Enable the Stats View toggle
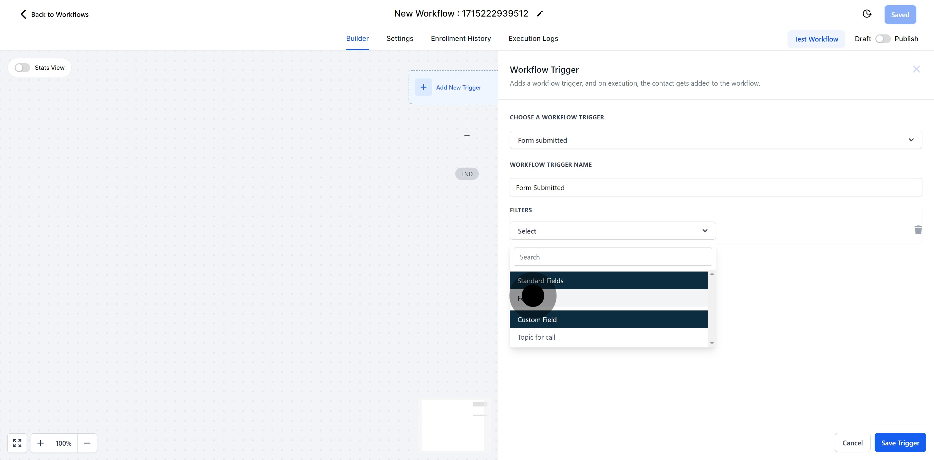934x460 pixels. coord(22,67)
